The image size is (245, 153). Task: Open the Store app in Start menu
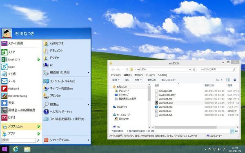21,52
